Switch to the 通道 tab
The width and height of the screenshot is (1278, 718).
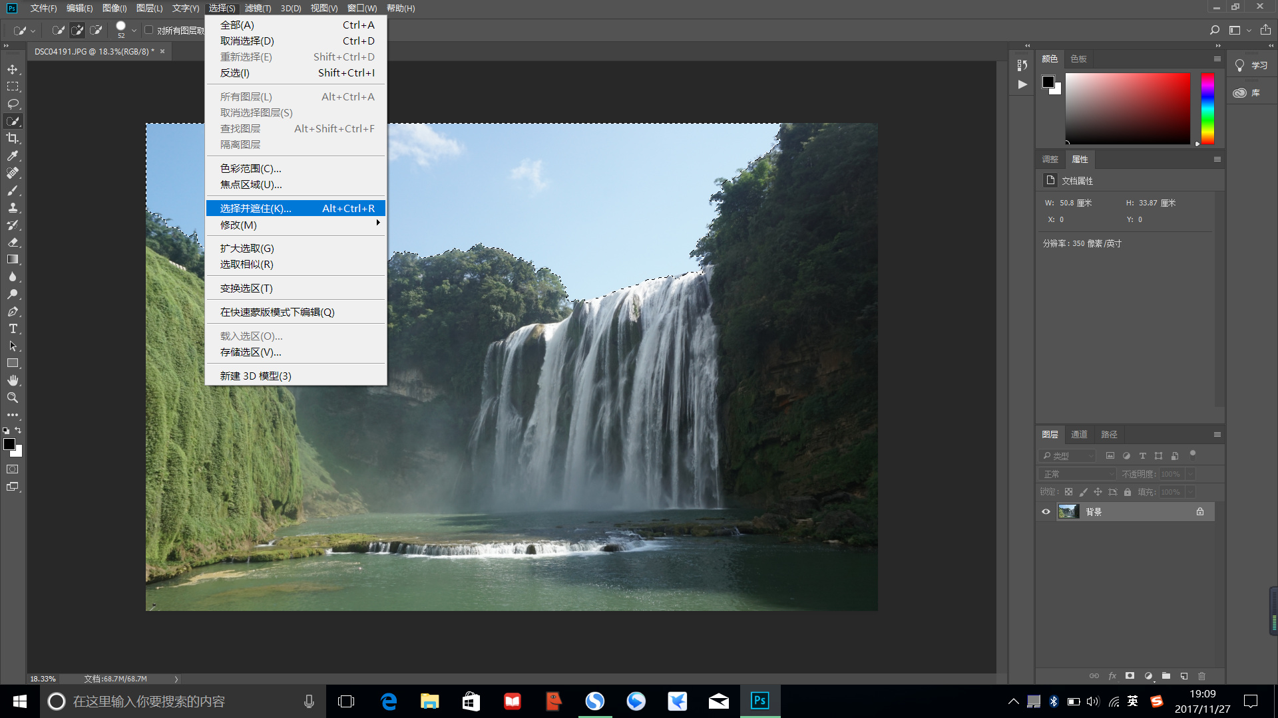click(x=1079, y=434)
